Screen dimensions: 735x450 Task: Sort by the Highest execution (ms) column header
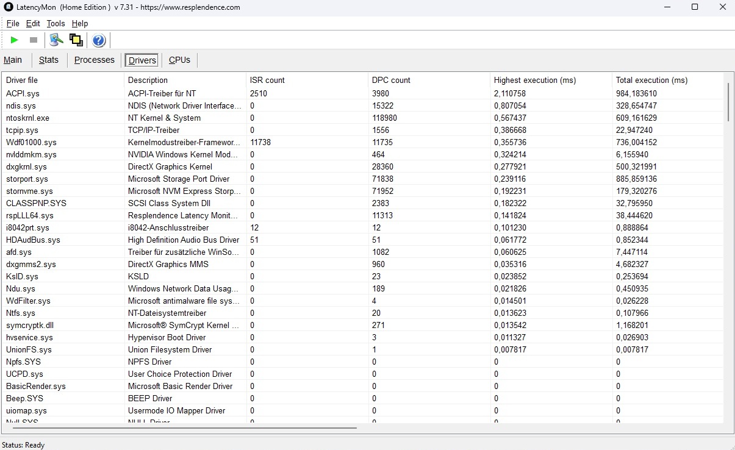[534, 80]
